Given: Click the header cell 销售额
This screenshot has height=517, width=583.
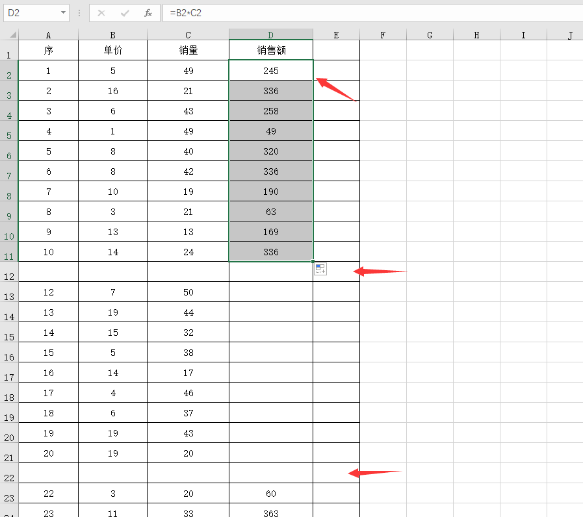Looking at the screenshot, I should 271,50.
